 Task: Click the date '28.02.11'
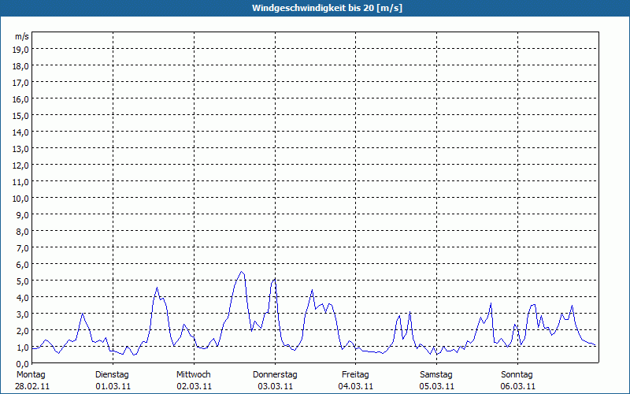point(32,386)
